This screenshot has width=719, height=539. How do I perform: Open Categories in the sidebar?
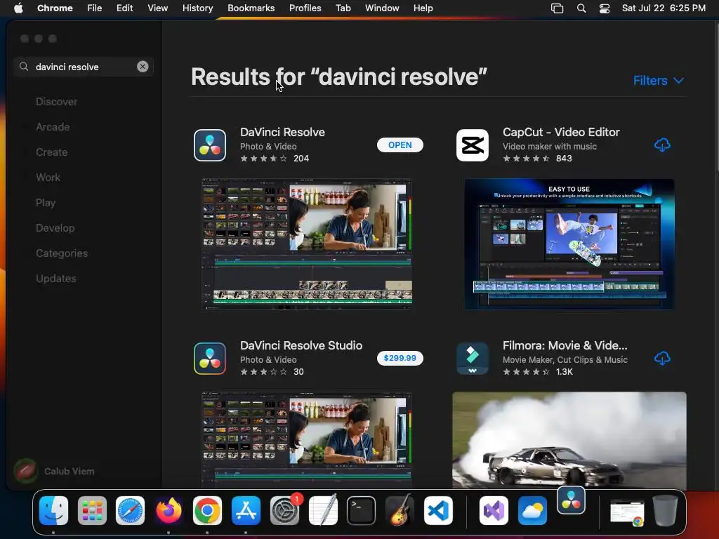(x=62, y=253)
